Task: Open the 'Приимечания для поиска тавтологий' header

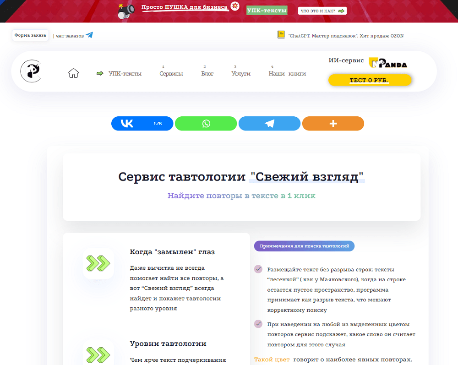Action: coord(305,246)
